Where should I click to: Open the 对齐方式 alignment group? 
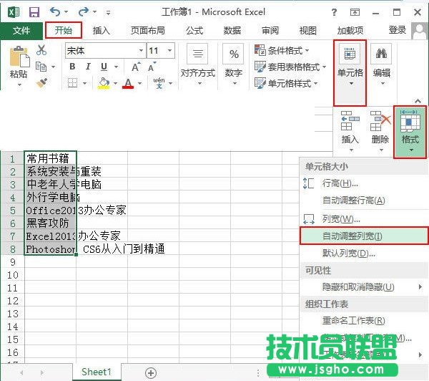tap(198, 64)
